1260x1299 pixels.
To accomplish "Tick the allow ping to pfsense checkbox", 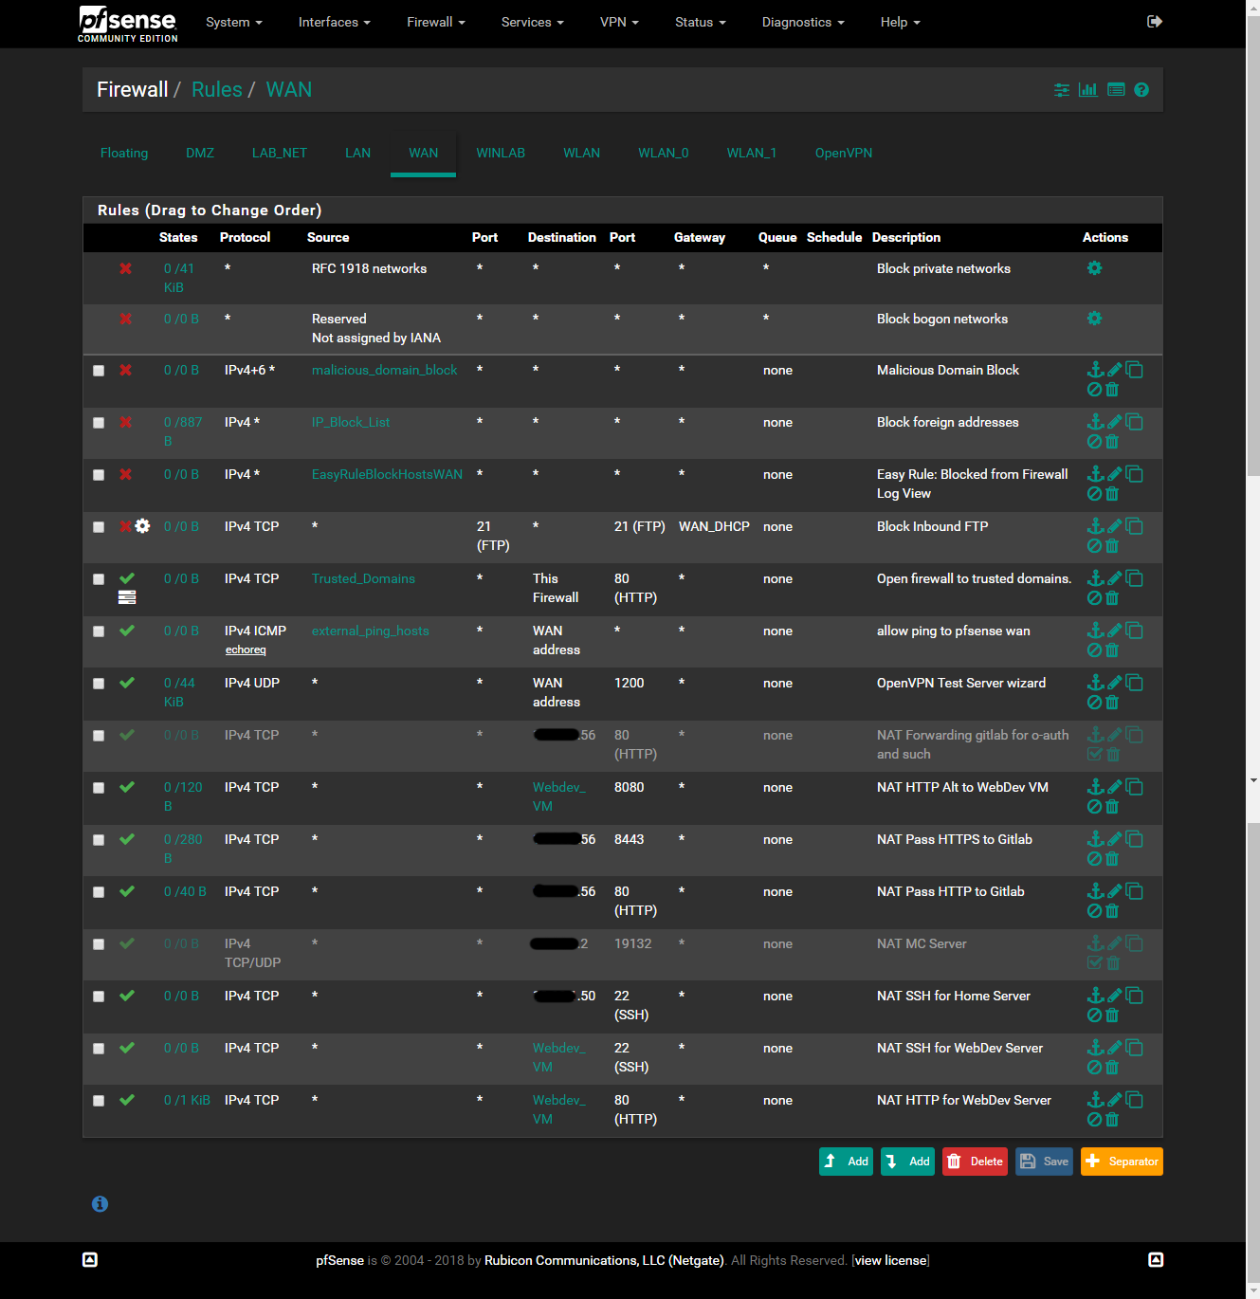I will 99,631.
